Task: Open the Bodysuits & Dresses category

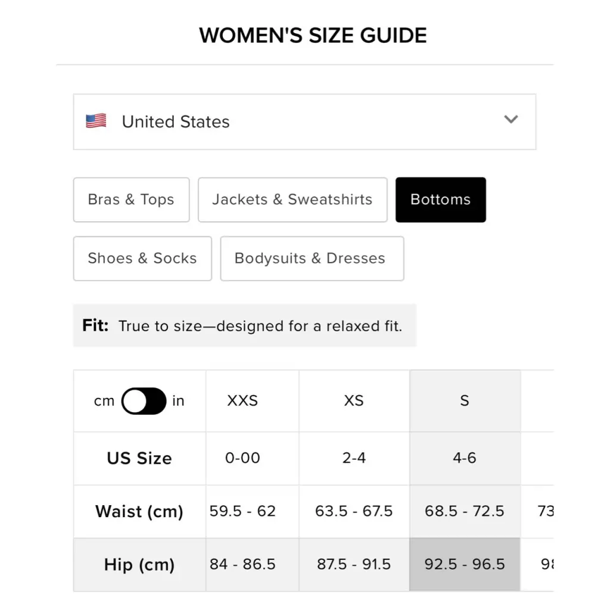Action: 312,259
